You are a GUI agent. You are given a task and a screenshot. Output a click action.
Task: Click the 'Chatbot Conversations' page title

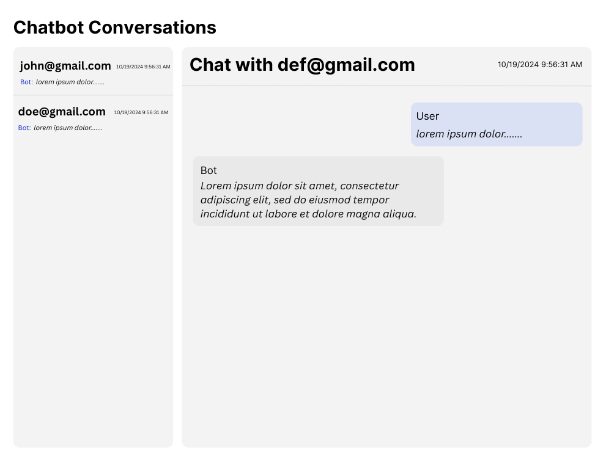point(115,27)
